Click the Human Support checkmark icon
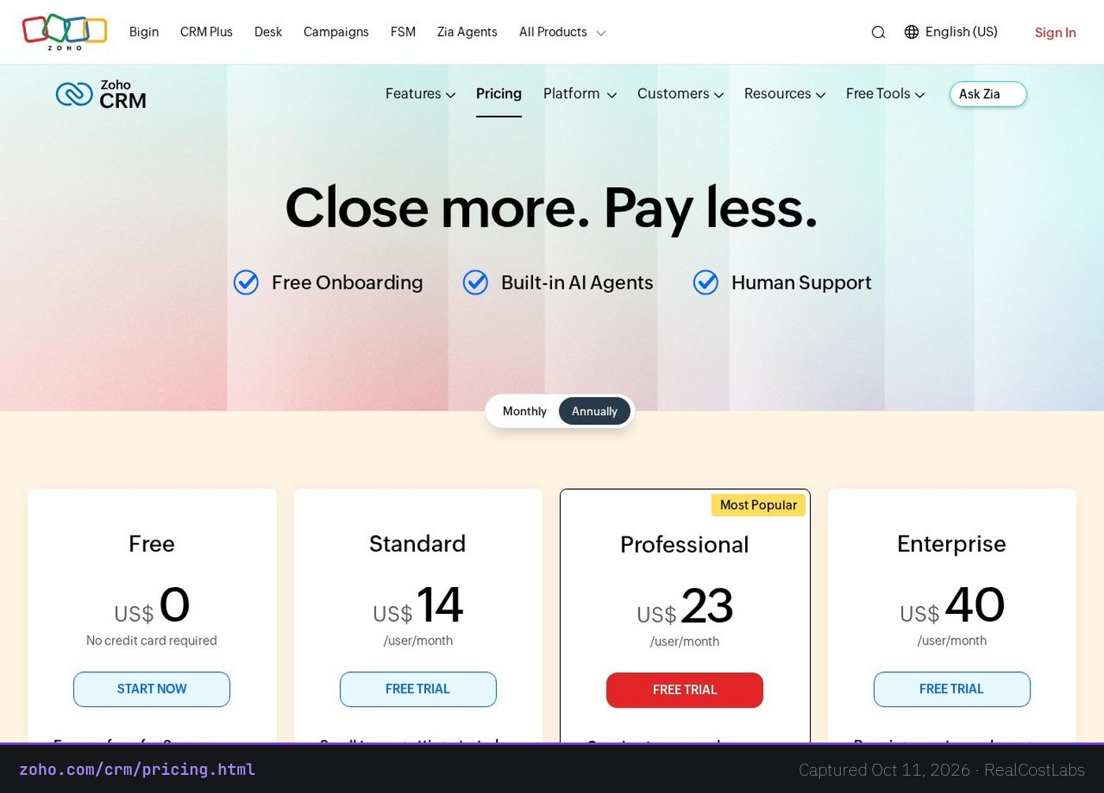 pos(706,282)
